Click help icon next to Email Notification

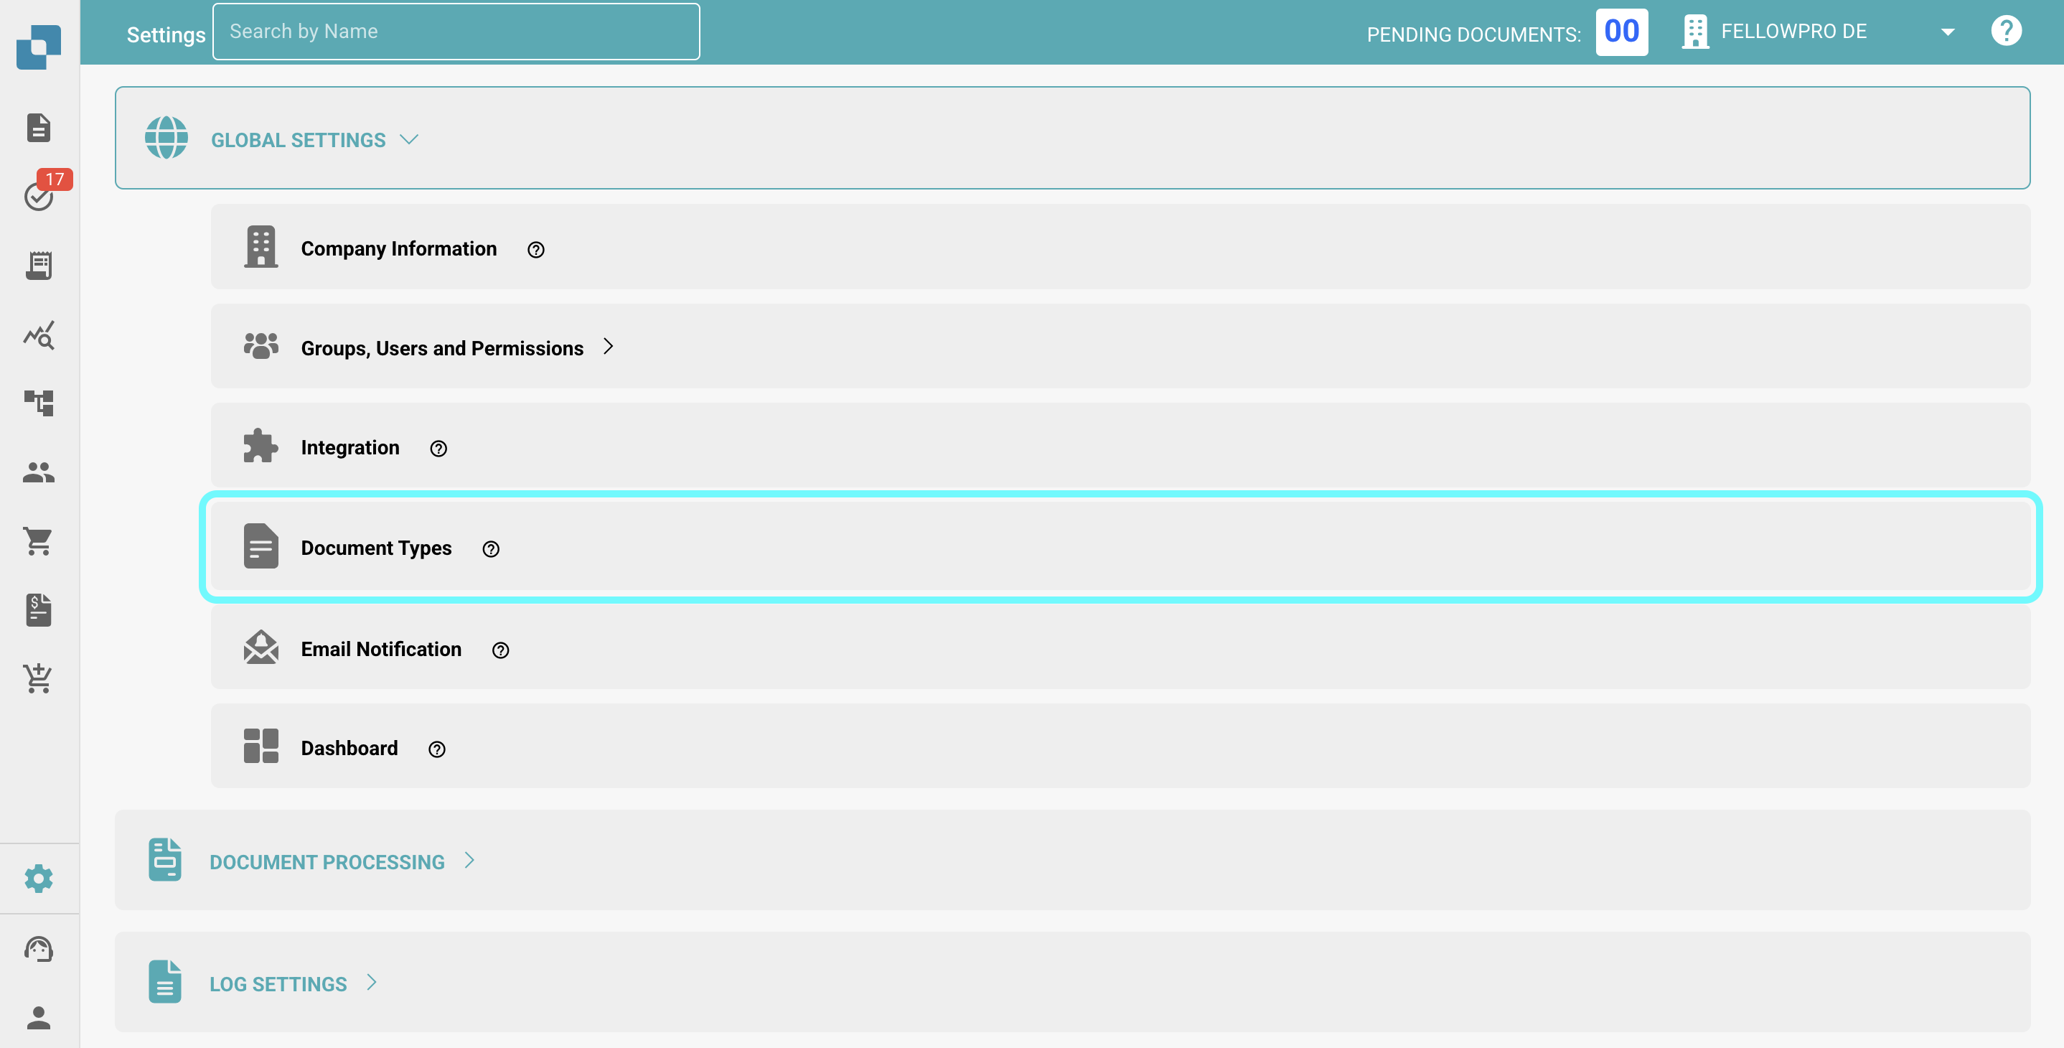501,650
